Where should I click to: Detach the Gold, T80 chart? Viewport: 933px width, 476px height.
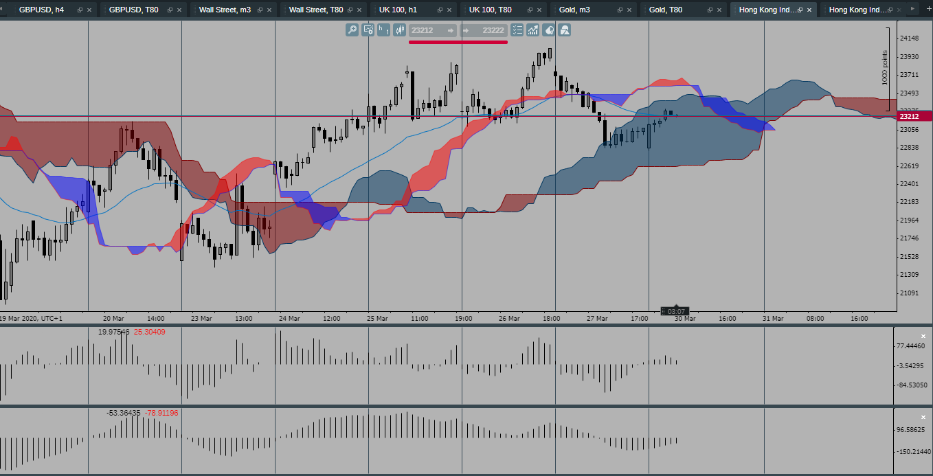pyautogui.click(x=710, y=10)
